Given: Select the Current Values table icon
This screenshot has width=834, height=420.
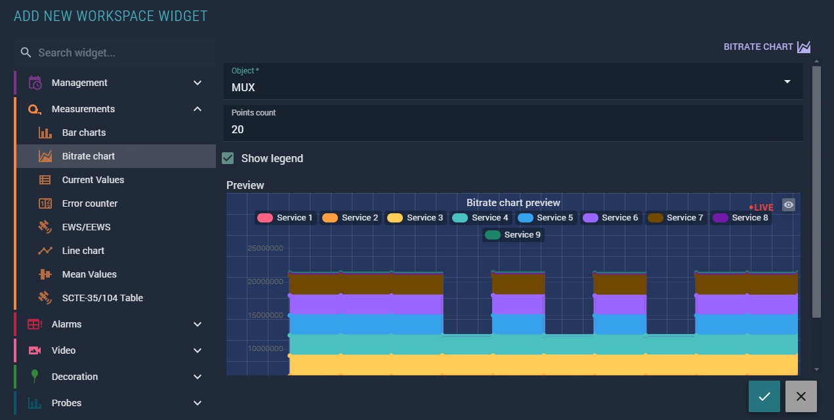Looking at the screenshot, I should click(45, 180).
